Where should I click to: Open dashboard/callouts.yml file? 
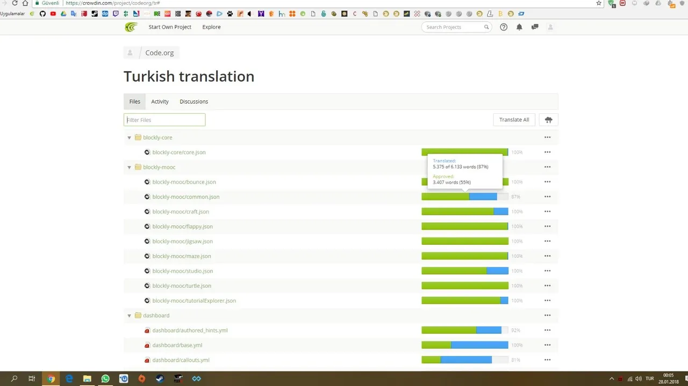[x=181, y=360]
